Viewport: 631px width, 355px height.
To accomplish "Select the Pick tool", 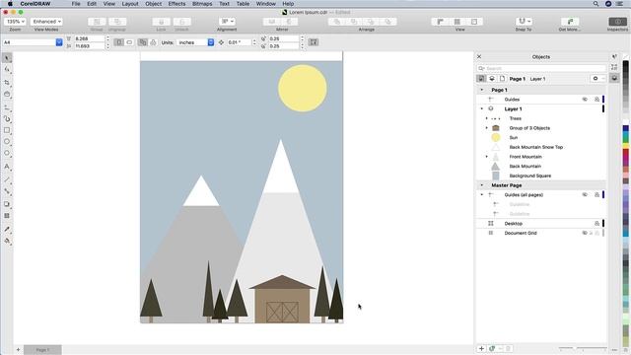I will tap(7, 59).
